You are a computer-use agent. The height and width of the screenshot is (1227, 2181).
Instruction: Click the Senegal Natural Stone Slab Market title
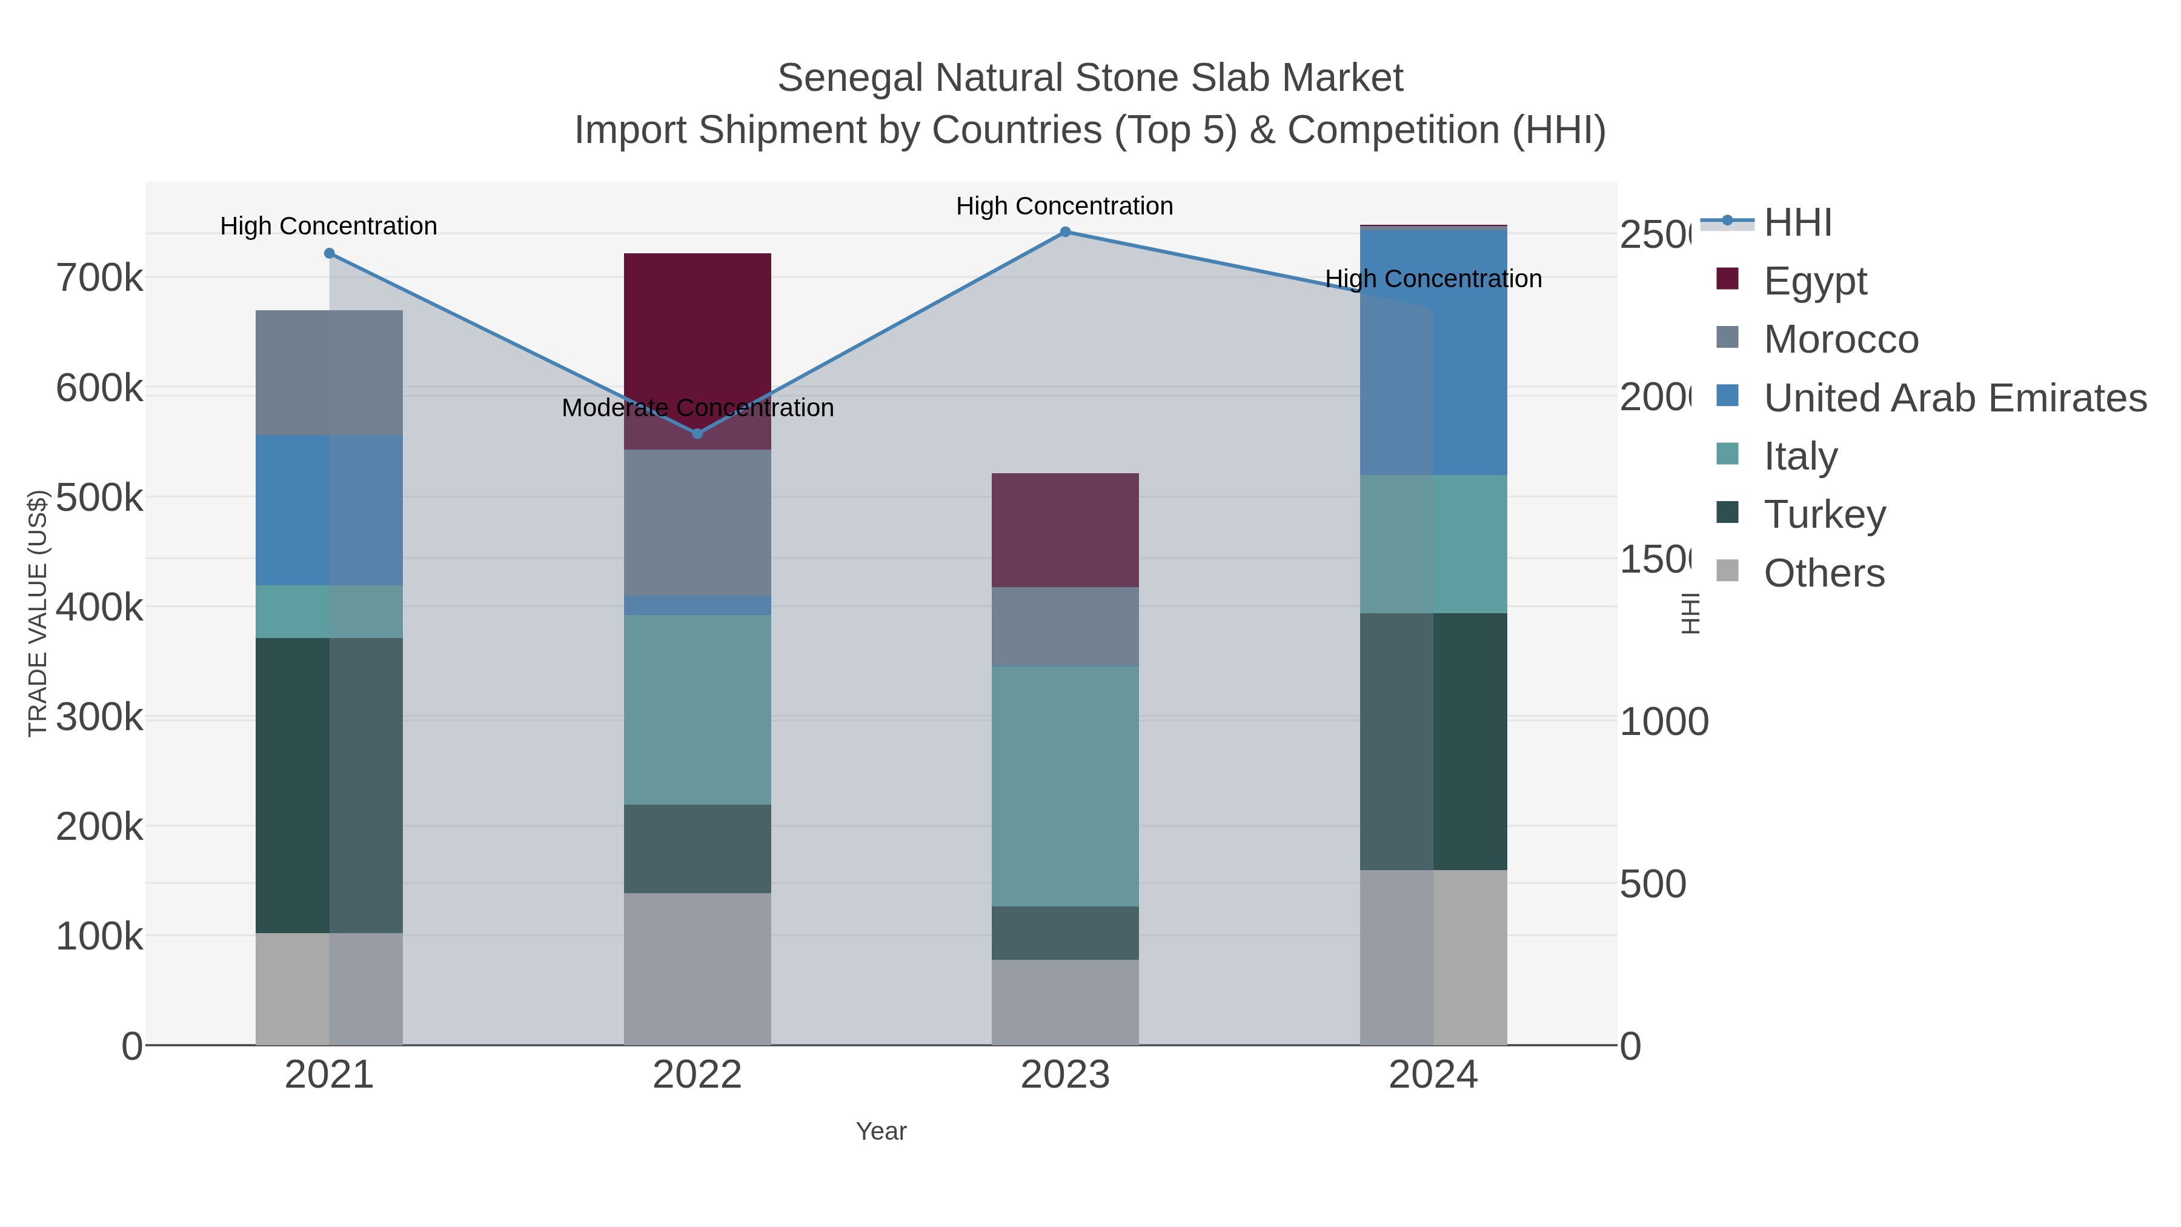click(1090, 78)
